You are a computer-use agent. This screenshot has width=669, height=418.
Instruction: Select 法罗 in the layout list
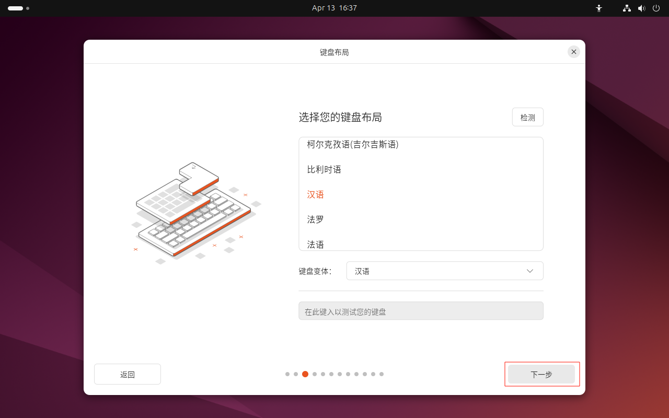tap(421, 219)
